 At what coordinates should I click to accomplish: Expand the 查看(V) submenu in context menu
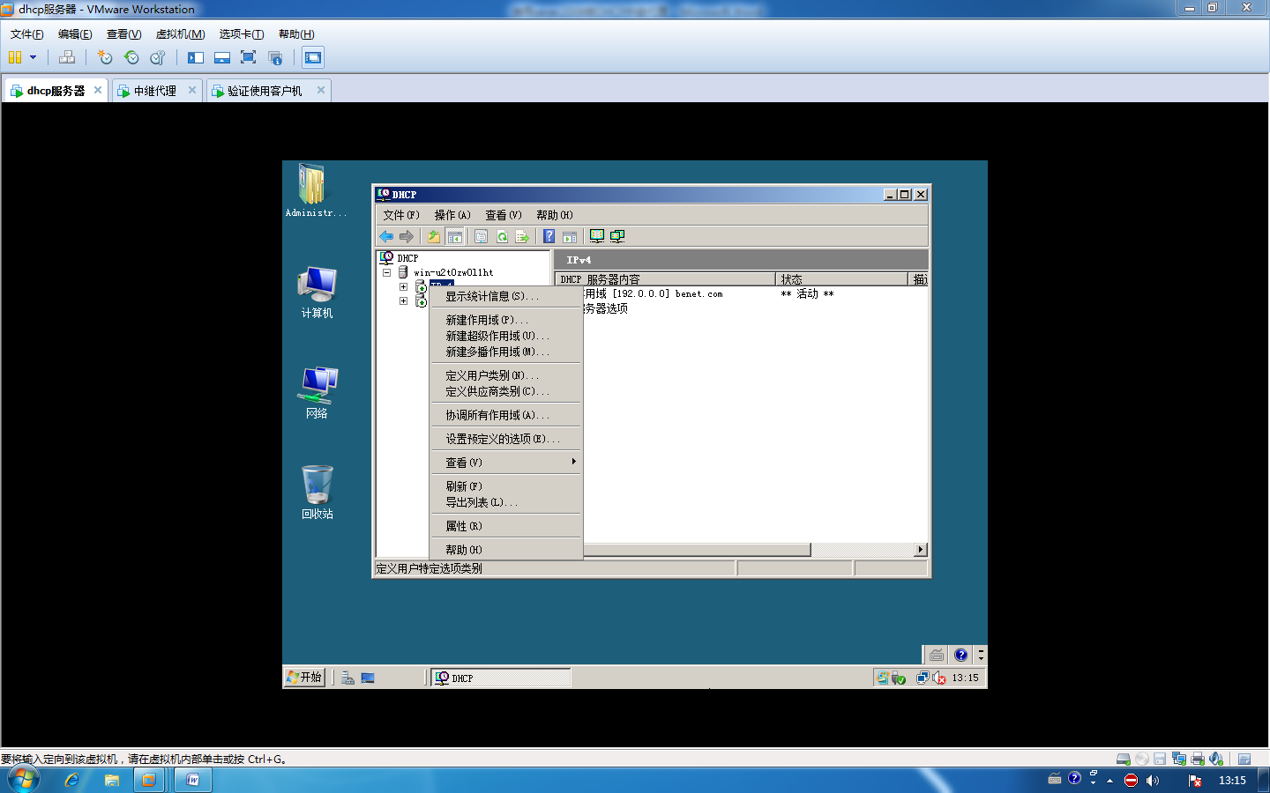tap(506, 463)
